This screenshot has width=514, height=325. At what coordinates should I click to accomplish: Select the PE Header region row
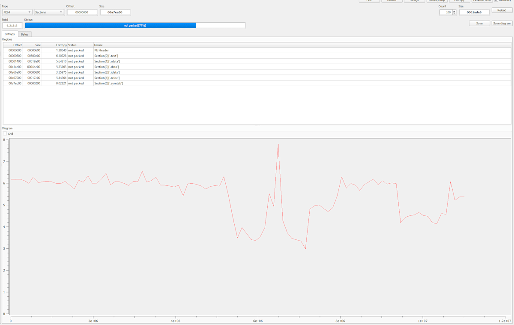(x=257, y=50)
